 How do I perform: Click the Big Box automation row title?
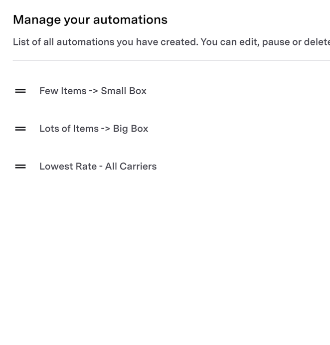click(94, 129)
